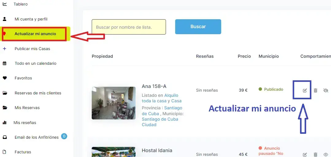This screenshot has width=331, height=157.
Task: Click the 45 € price
Action: tap(243, 155)
